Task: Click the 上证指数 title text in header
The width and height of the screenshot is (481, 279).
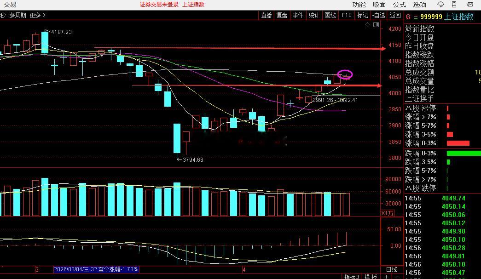Action: 193,4
